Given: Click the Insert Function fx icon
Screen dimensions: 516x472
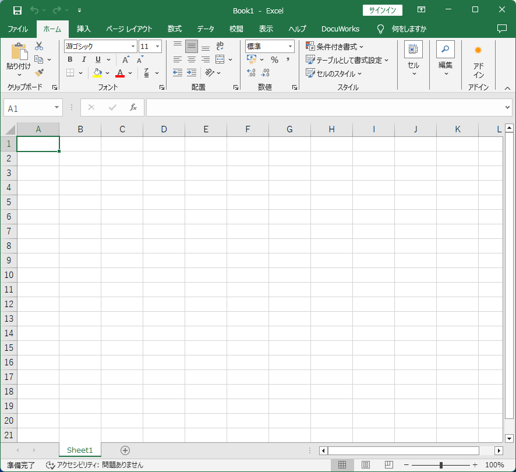Looking at the screenshot, I should (133, 107).
